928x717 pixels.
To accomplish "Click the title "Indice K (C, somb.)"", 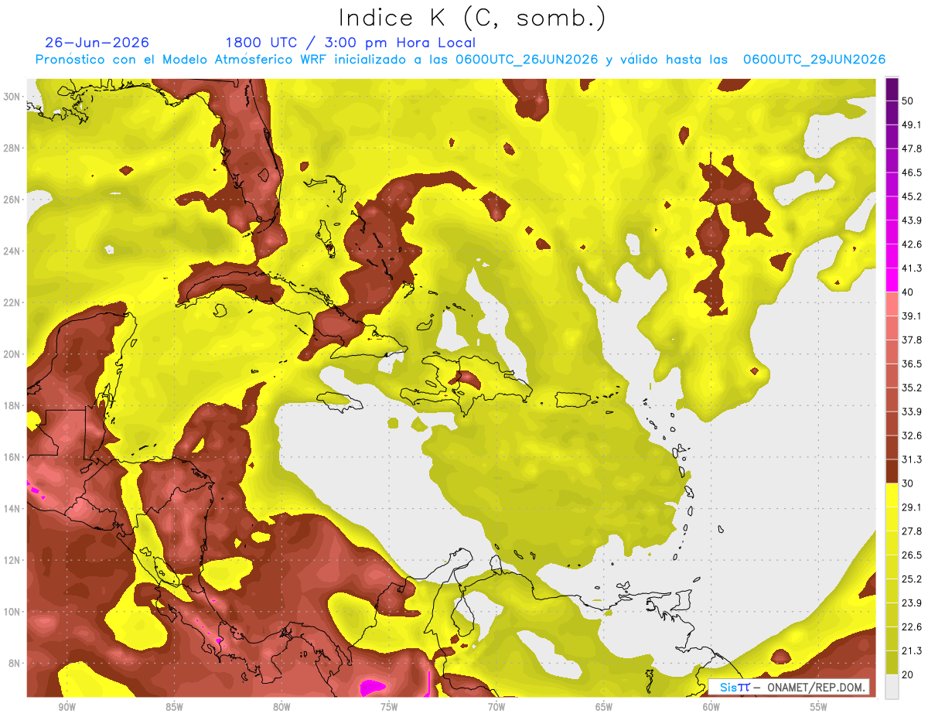I will pos(472,17).
